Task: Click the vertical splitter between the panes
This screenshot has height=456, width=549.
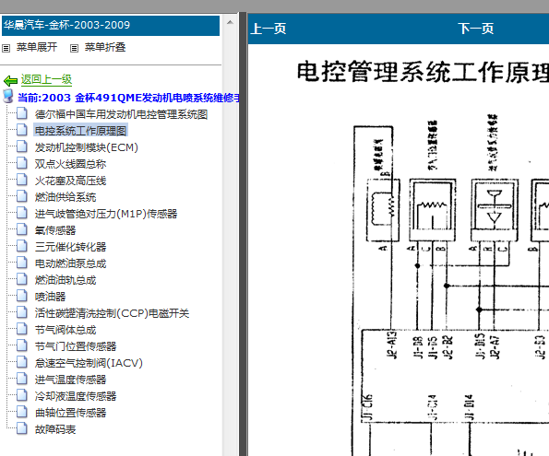Action: point(243,234)
